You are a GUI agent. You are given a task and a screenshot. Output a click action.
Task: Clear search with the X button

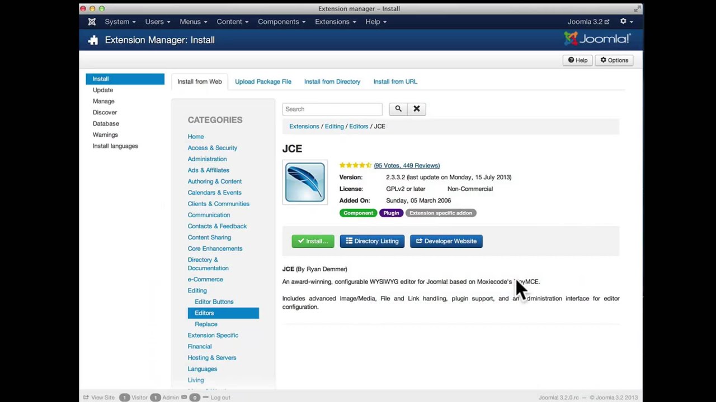coord(417,109)
